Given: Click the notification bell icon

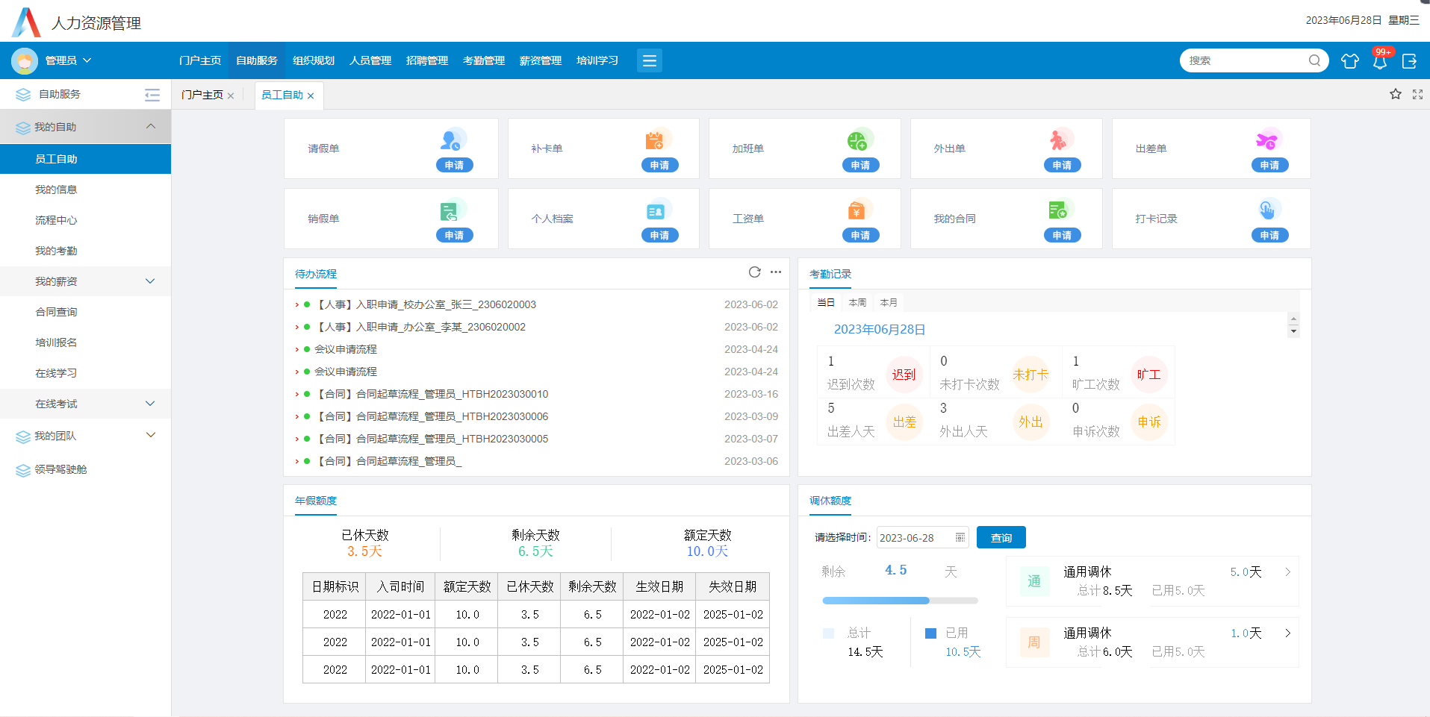Looking at the screenshot, I should [1379, 61].
